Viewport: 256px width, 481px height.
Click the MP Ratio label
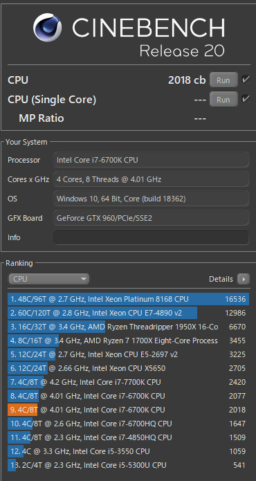tap(42, 118)
